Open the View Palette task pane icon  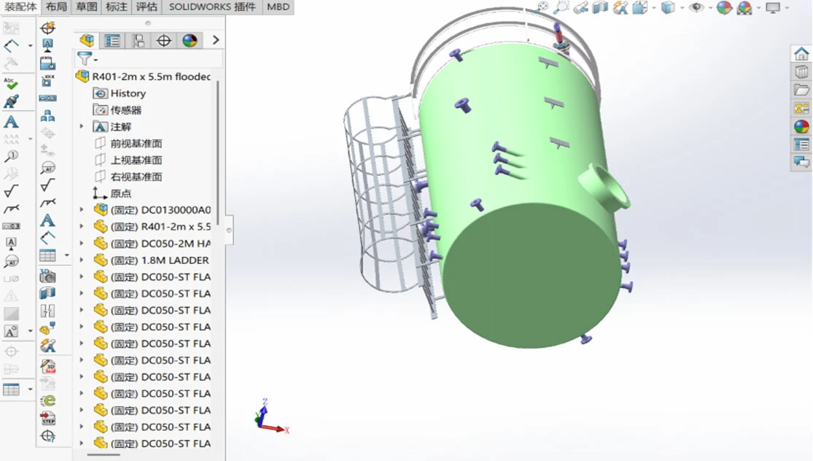tap(801, 108)
